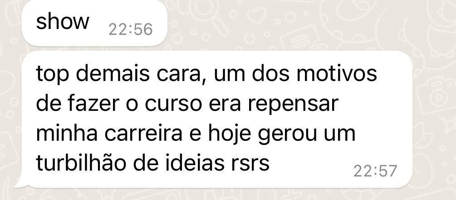Click the word "demais" in the message
The height and width of the screenshot is (200, 456).
pyautogui.click(x=113, y=73)
